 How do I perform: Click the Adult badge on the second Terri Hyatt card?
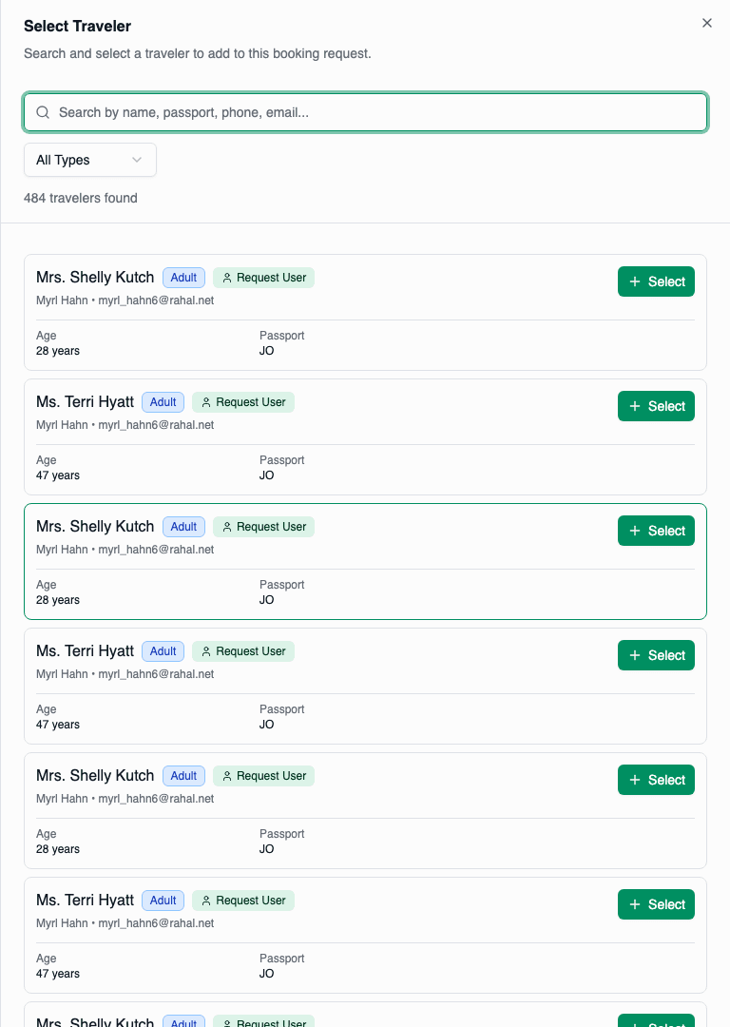[x=163, y=651]
